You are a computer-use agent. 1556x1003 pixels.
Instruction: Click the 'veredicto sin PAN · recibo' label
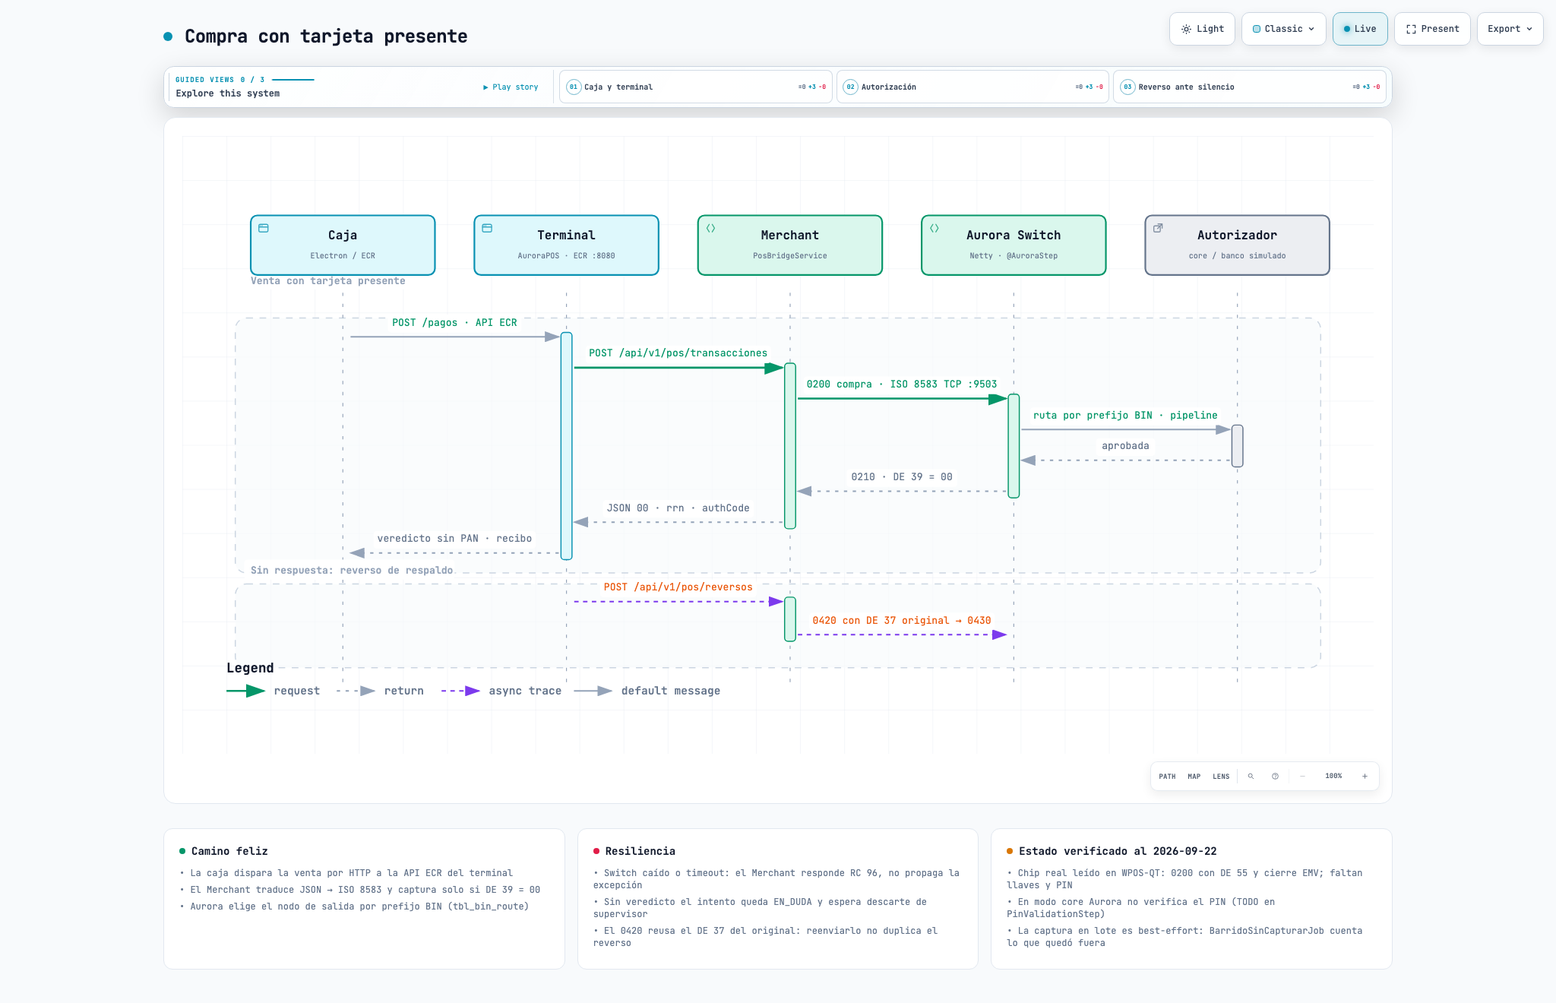coord(454,538)
